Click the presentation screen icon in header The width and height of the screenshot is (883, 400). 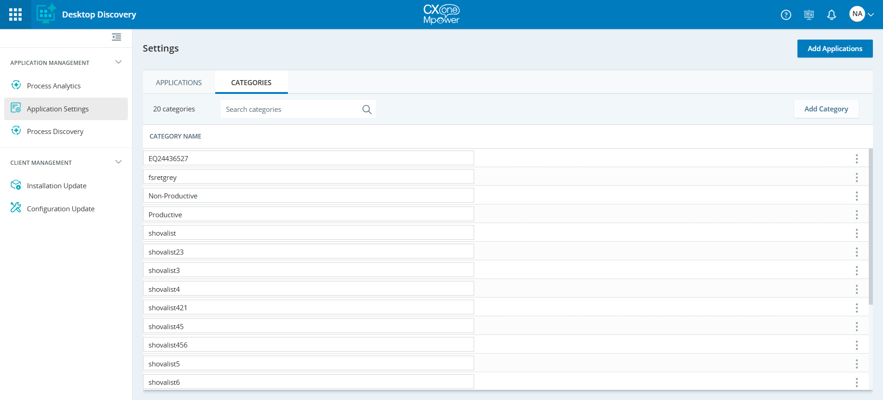tap(809, 15)
